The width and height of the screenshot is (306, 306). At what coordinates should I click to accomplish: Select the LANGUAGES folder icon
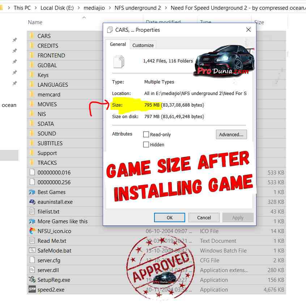(x=31, y=85)
